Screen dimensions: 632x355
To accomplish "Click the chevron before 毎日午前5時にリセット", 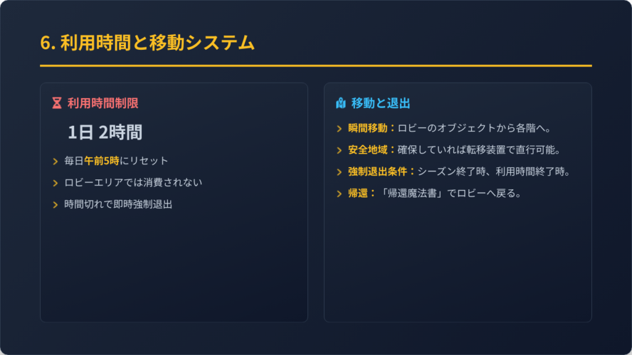I will 56,161.
